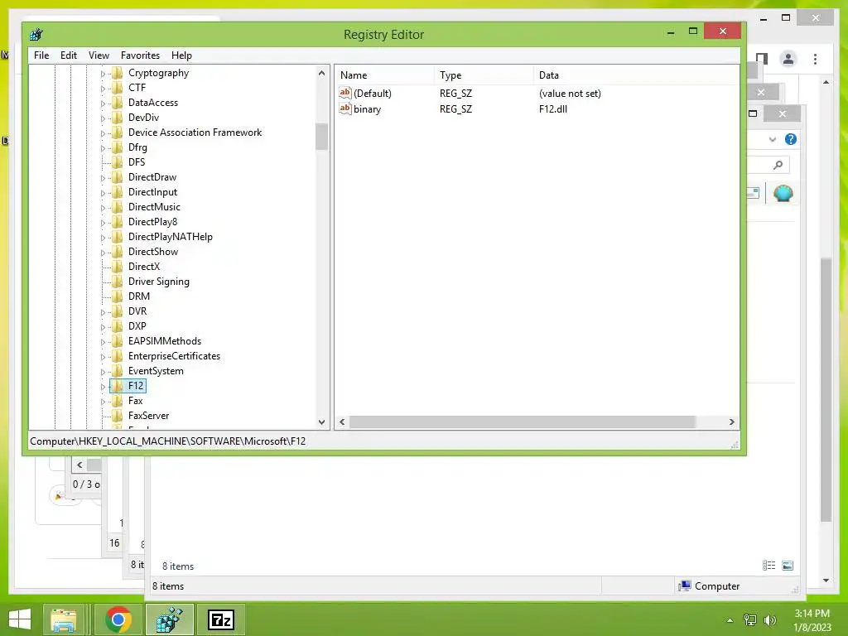848x636 pixels.
Task: Click the network tray icon
Action: (x=750, y=619)
